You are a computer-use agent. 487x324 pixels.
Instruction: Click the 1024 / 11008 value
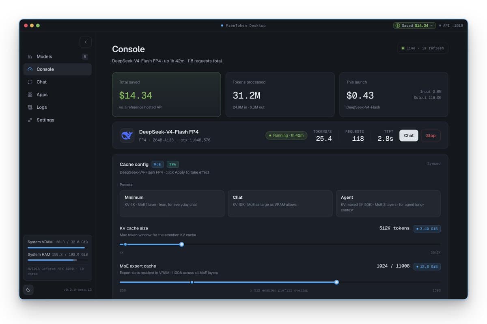[x=393, y=266]
